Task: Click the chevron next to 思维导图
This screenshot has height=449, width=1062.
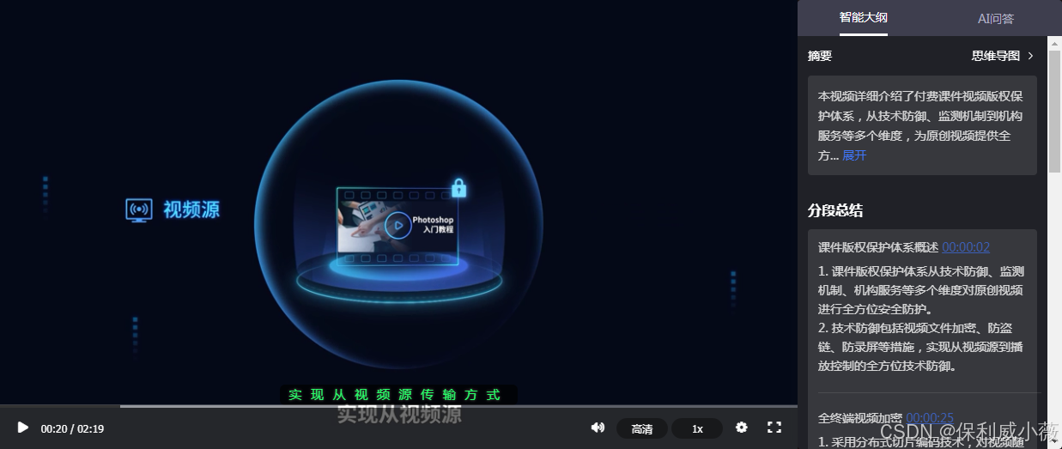Action: 1031,56
